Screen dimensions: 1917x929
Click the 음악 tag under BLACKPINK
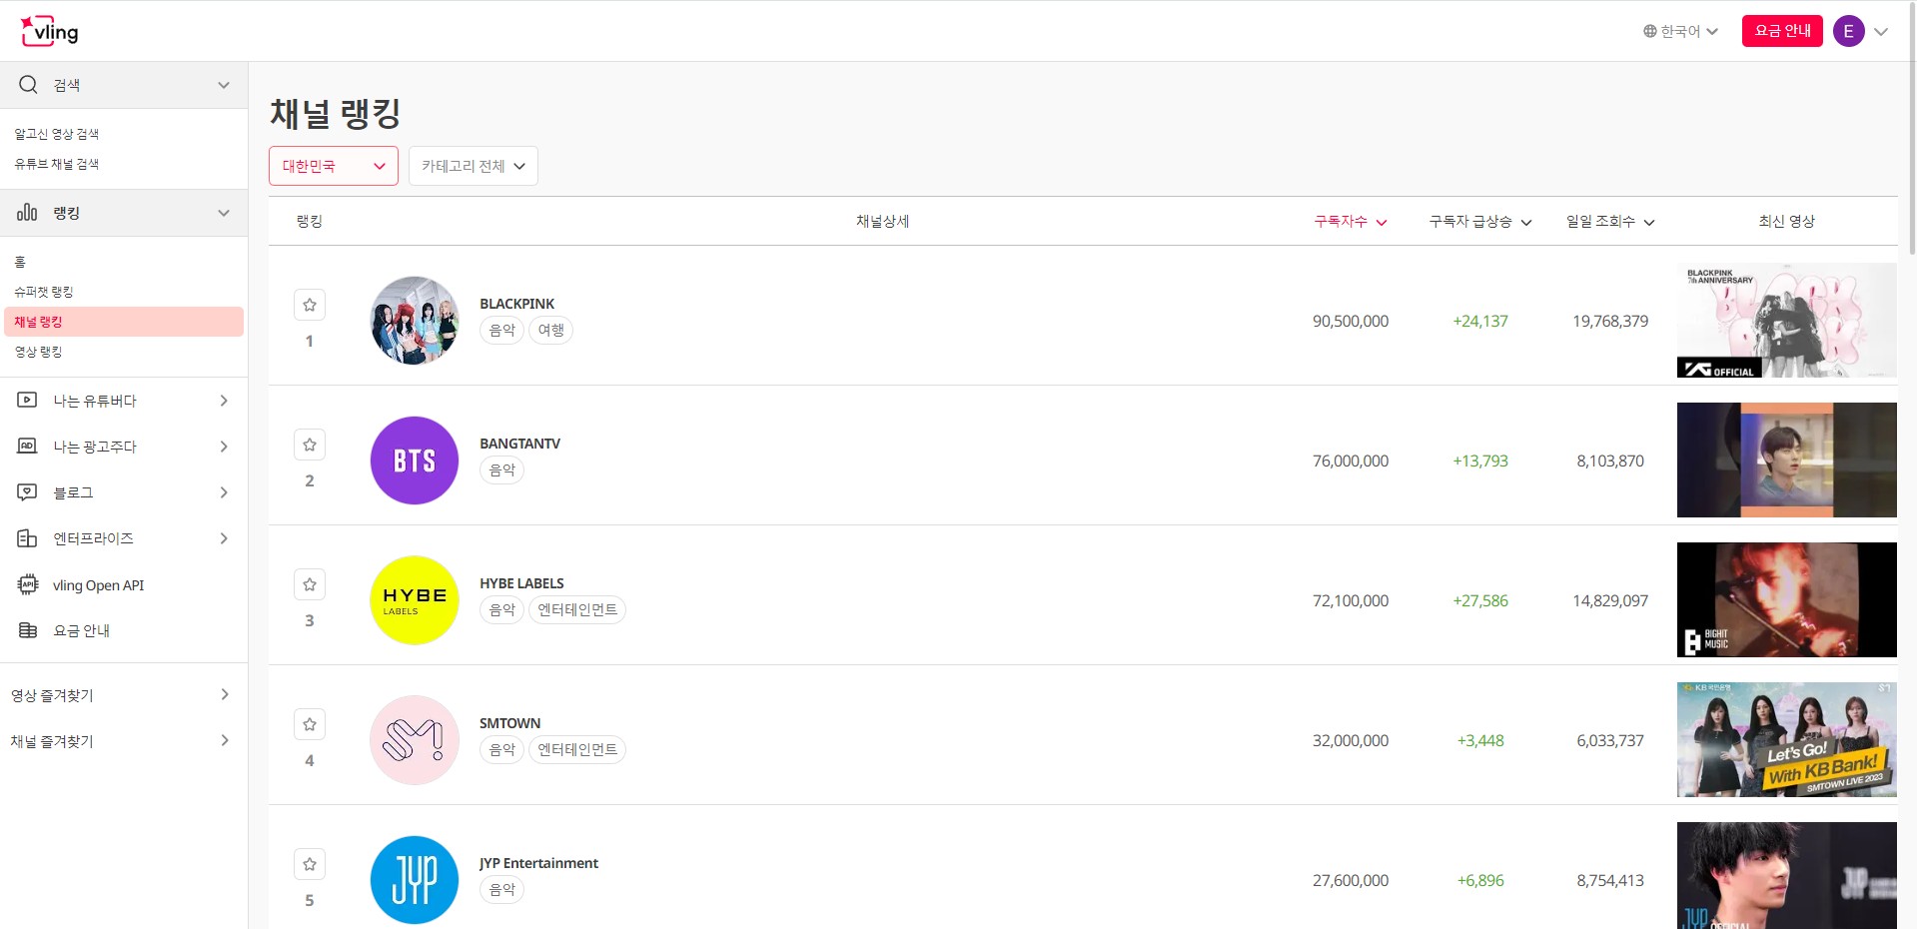click(501, 330)
